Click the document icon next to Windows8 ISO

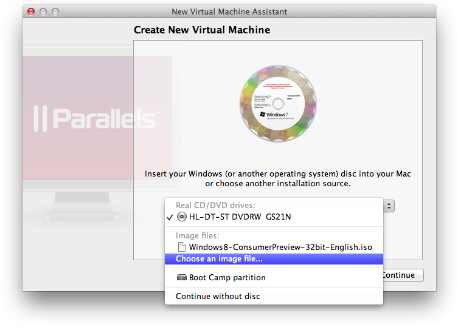(x=181, y=247)
